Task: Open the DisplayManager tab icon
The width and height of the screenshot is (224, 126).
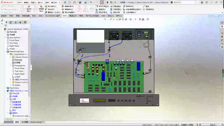Action: pos(25,22)
